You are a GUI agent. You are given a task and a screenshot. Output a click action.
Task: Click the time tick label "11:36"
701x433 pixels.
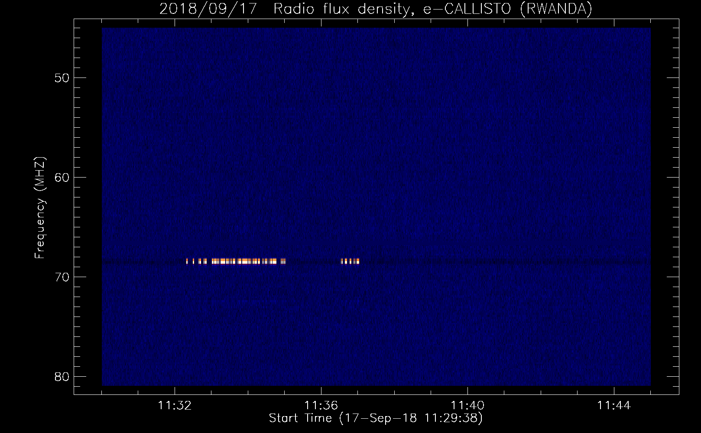321,406
